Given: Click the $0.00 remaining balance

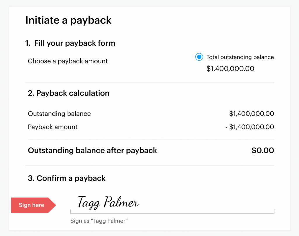Looking at the screenshot, I should [263, 151].
